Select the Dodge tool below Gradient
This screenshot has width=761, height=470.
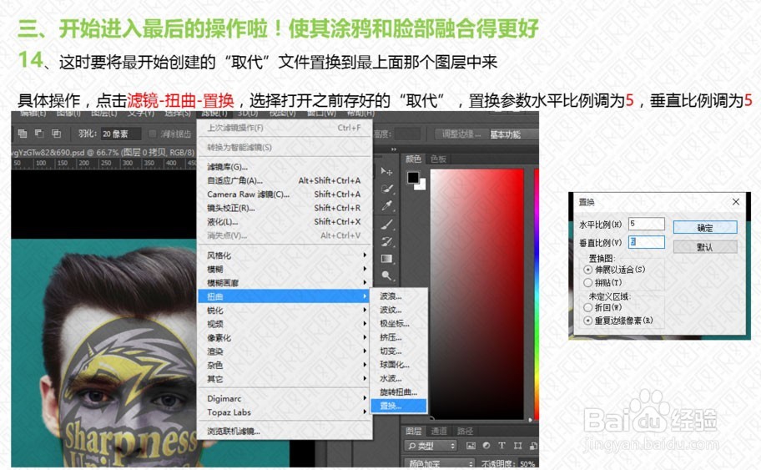387,275
